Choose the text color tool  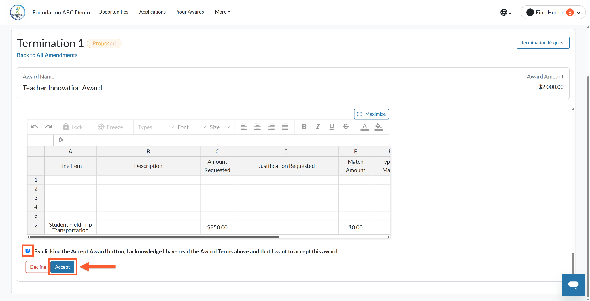click(x=365, y=127)
